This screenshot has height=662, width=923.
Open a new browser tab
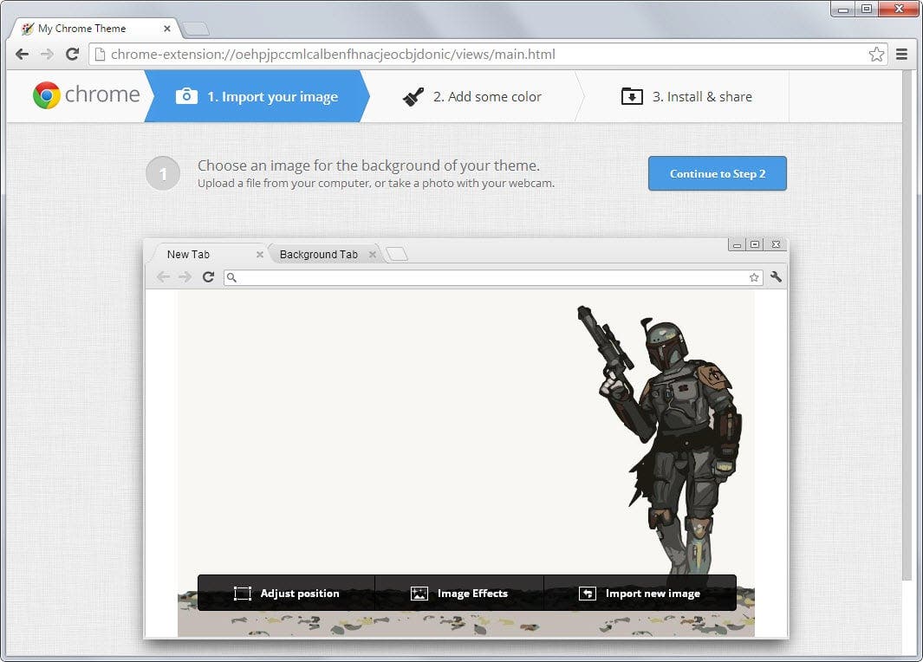pos(195,29)
